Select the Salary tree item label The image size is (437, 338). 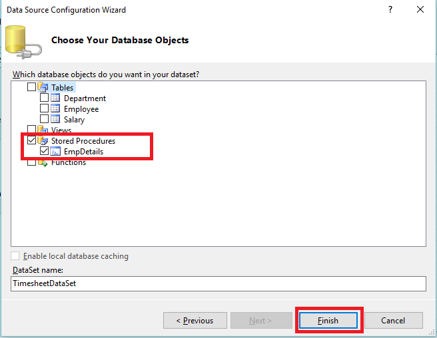(x=74, y=120)
